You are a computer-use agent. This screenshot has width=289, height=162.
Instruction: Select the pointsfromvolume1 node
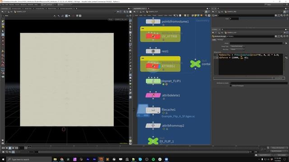click(x=153, y=22)
